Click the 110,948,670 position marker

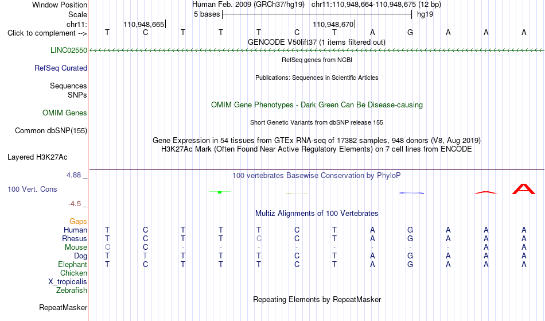click(x=333, y=24)
